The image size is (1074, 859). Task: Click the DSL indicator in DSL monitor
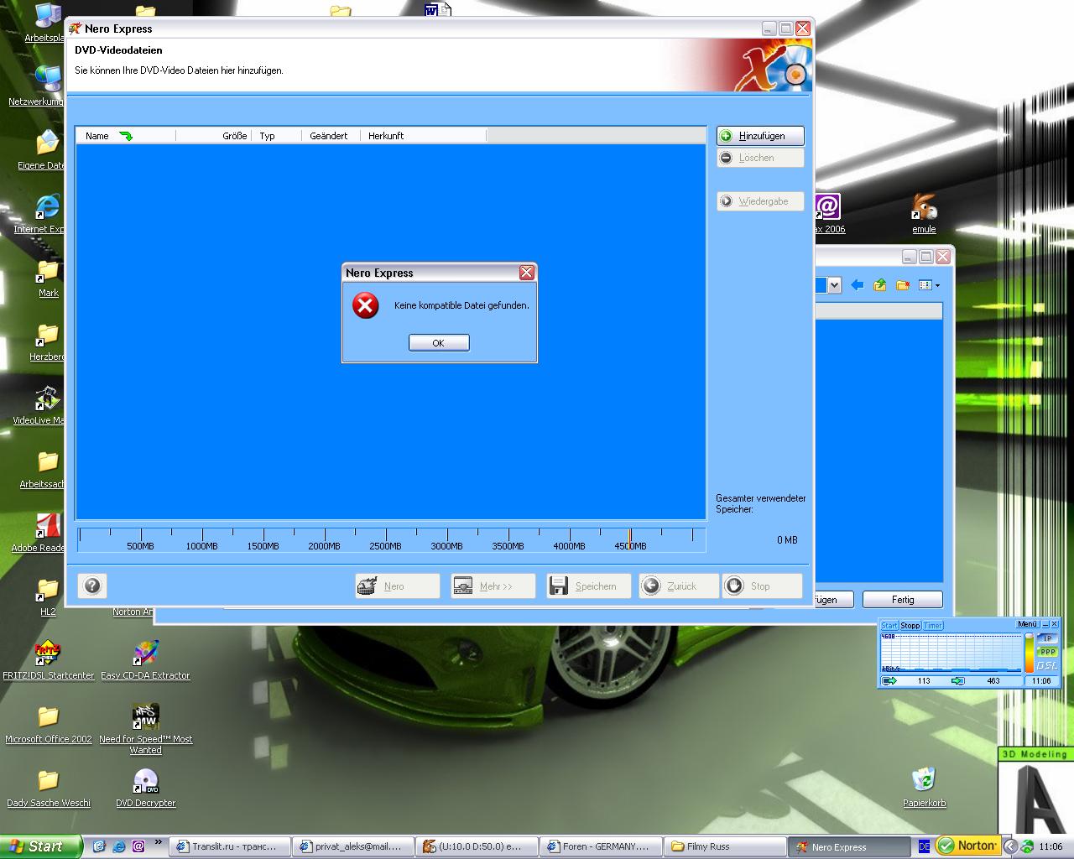pyautogui.click(x=1047, y=666)
